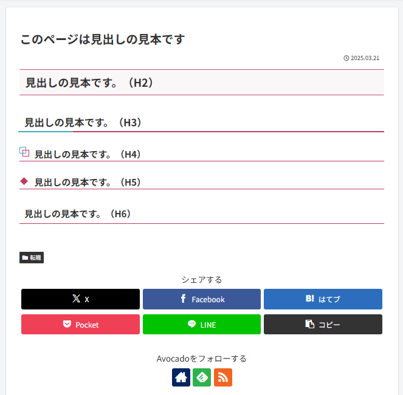Click the page title このページは見出しの見本です
Screen dimensions: 403x395
click(102, 39)
